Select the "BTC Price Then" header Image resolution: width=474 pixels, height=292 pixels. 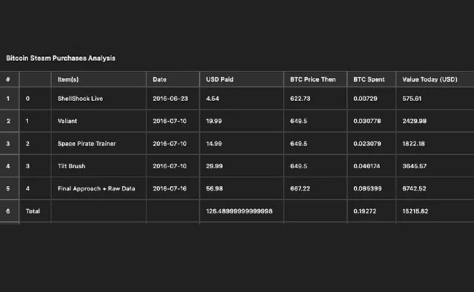(x=313, y=80)
